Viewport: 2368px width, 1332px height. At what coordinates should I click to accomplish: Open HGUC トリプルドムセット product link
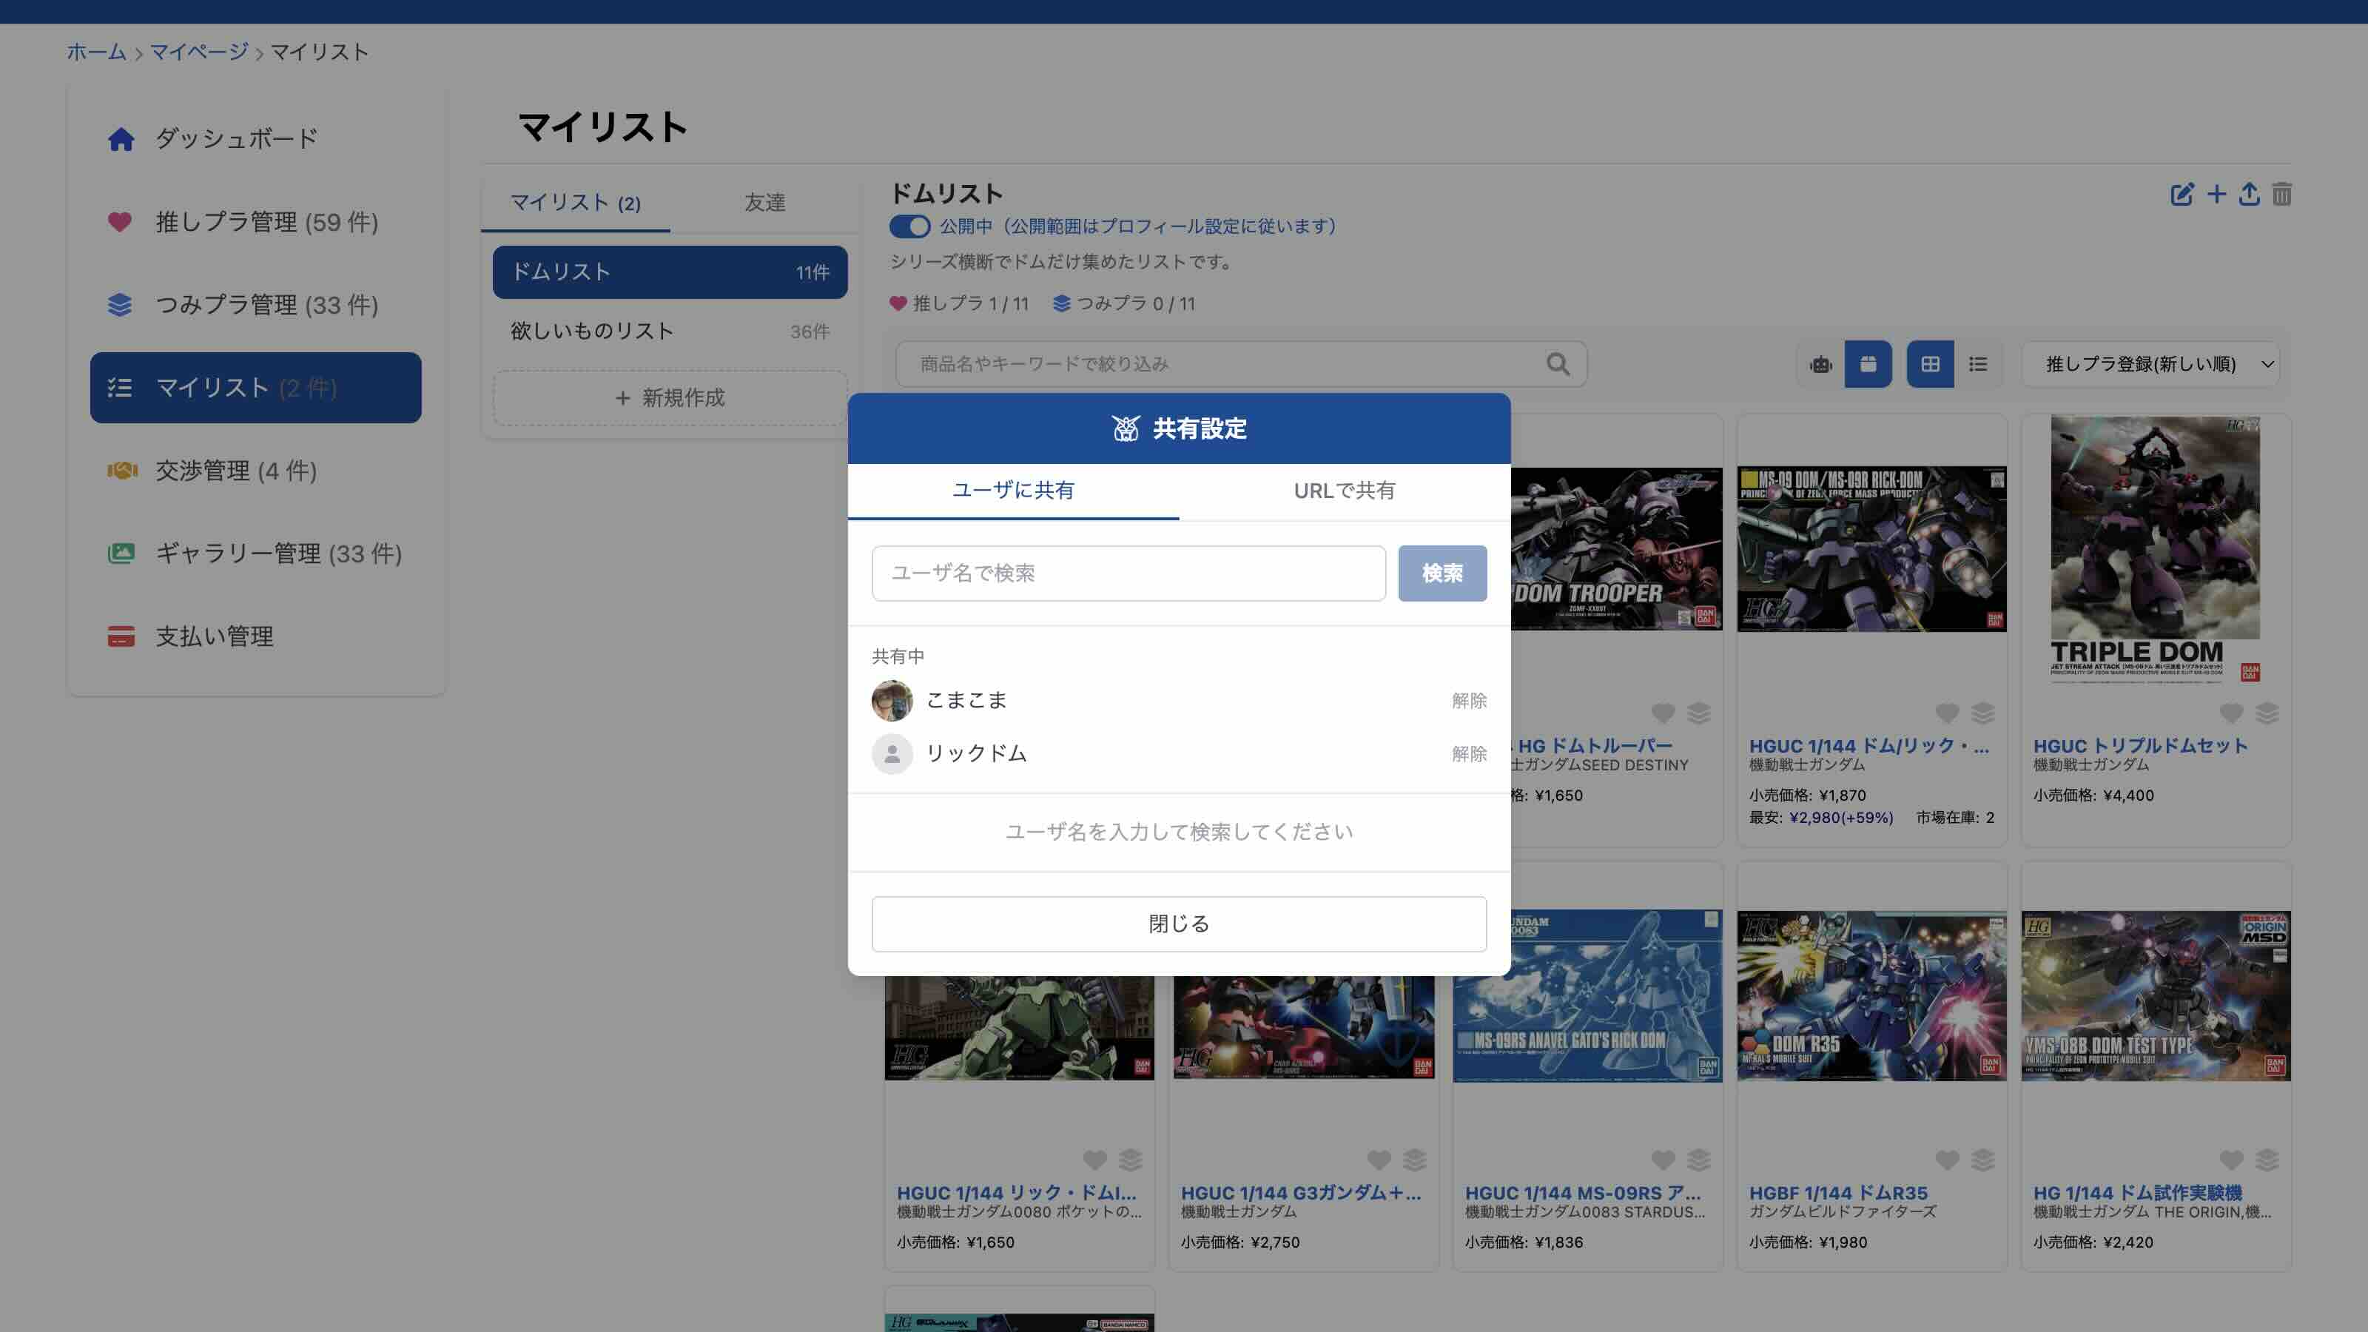(x=2140, y=747)
